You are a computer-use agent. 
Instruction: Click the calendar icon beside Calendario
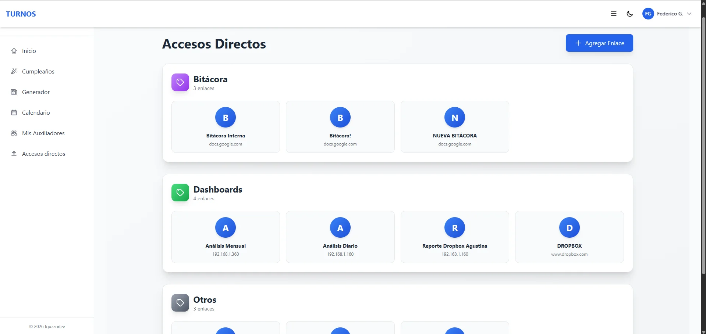click(x=14, y=112)
